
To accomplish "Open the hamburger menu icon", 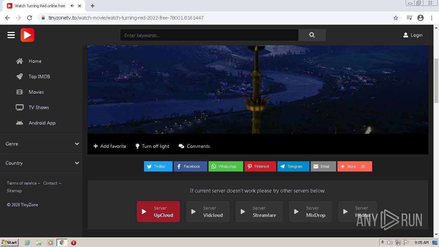I will (x=11, y=35).
